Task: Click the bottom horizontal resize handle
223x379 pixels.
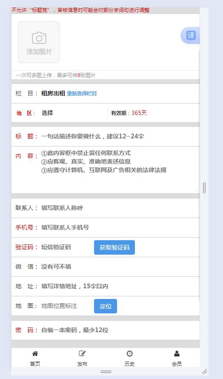Action: click(x=106, y=371)
